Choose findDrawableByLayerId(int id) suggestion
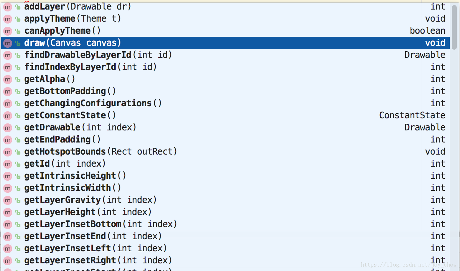Image resolution: width=460 pixels, height=271 pixels. (226, 55)
